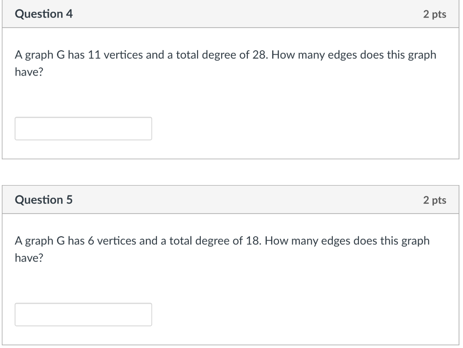Focus the answer field below Question 4
This screenshot has width=463, height=348.
point(83,129)
